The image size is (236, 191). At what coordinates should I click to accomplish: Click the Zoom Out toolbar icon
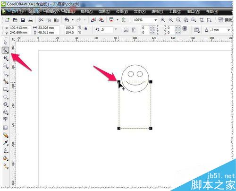(170, 20)
